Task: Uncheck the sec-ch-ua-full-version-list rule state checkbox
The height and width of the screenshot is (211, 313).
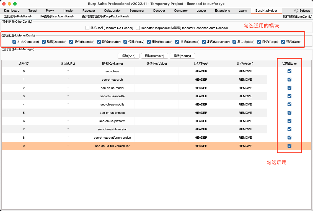Action: pos(289,146)
